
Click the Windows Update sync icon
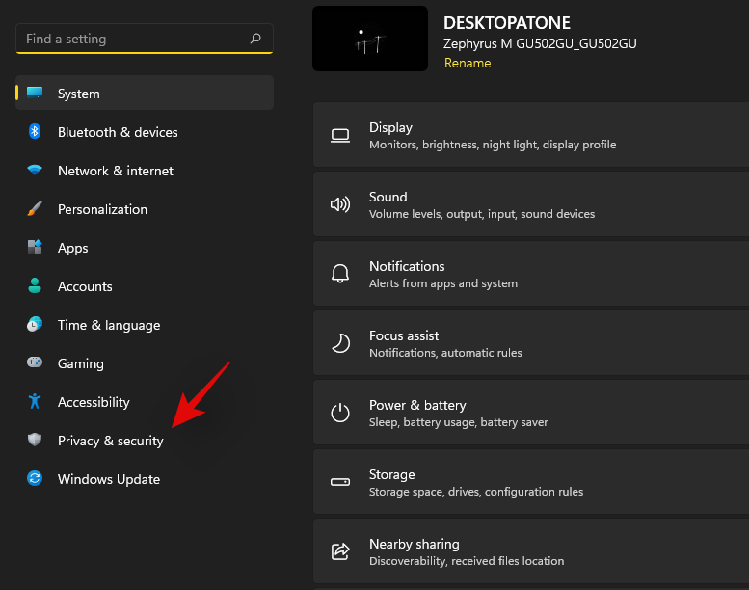pos(35,479)
